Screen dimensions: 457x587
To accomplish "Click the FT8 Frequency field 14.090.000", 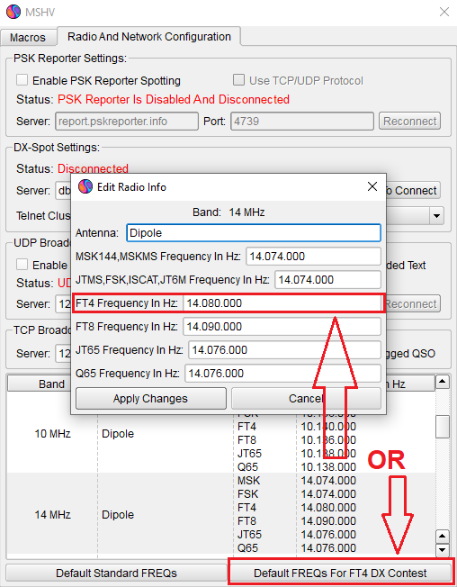I will click(x=282, y=327).
